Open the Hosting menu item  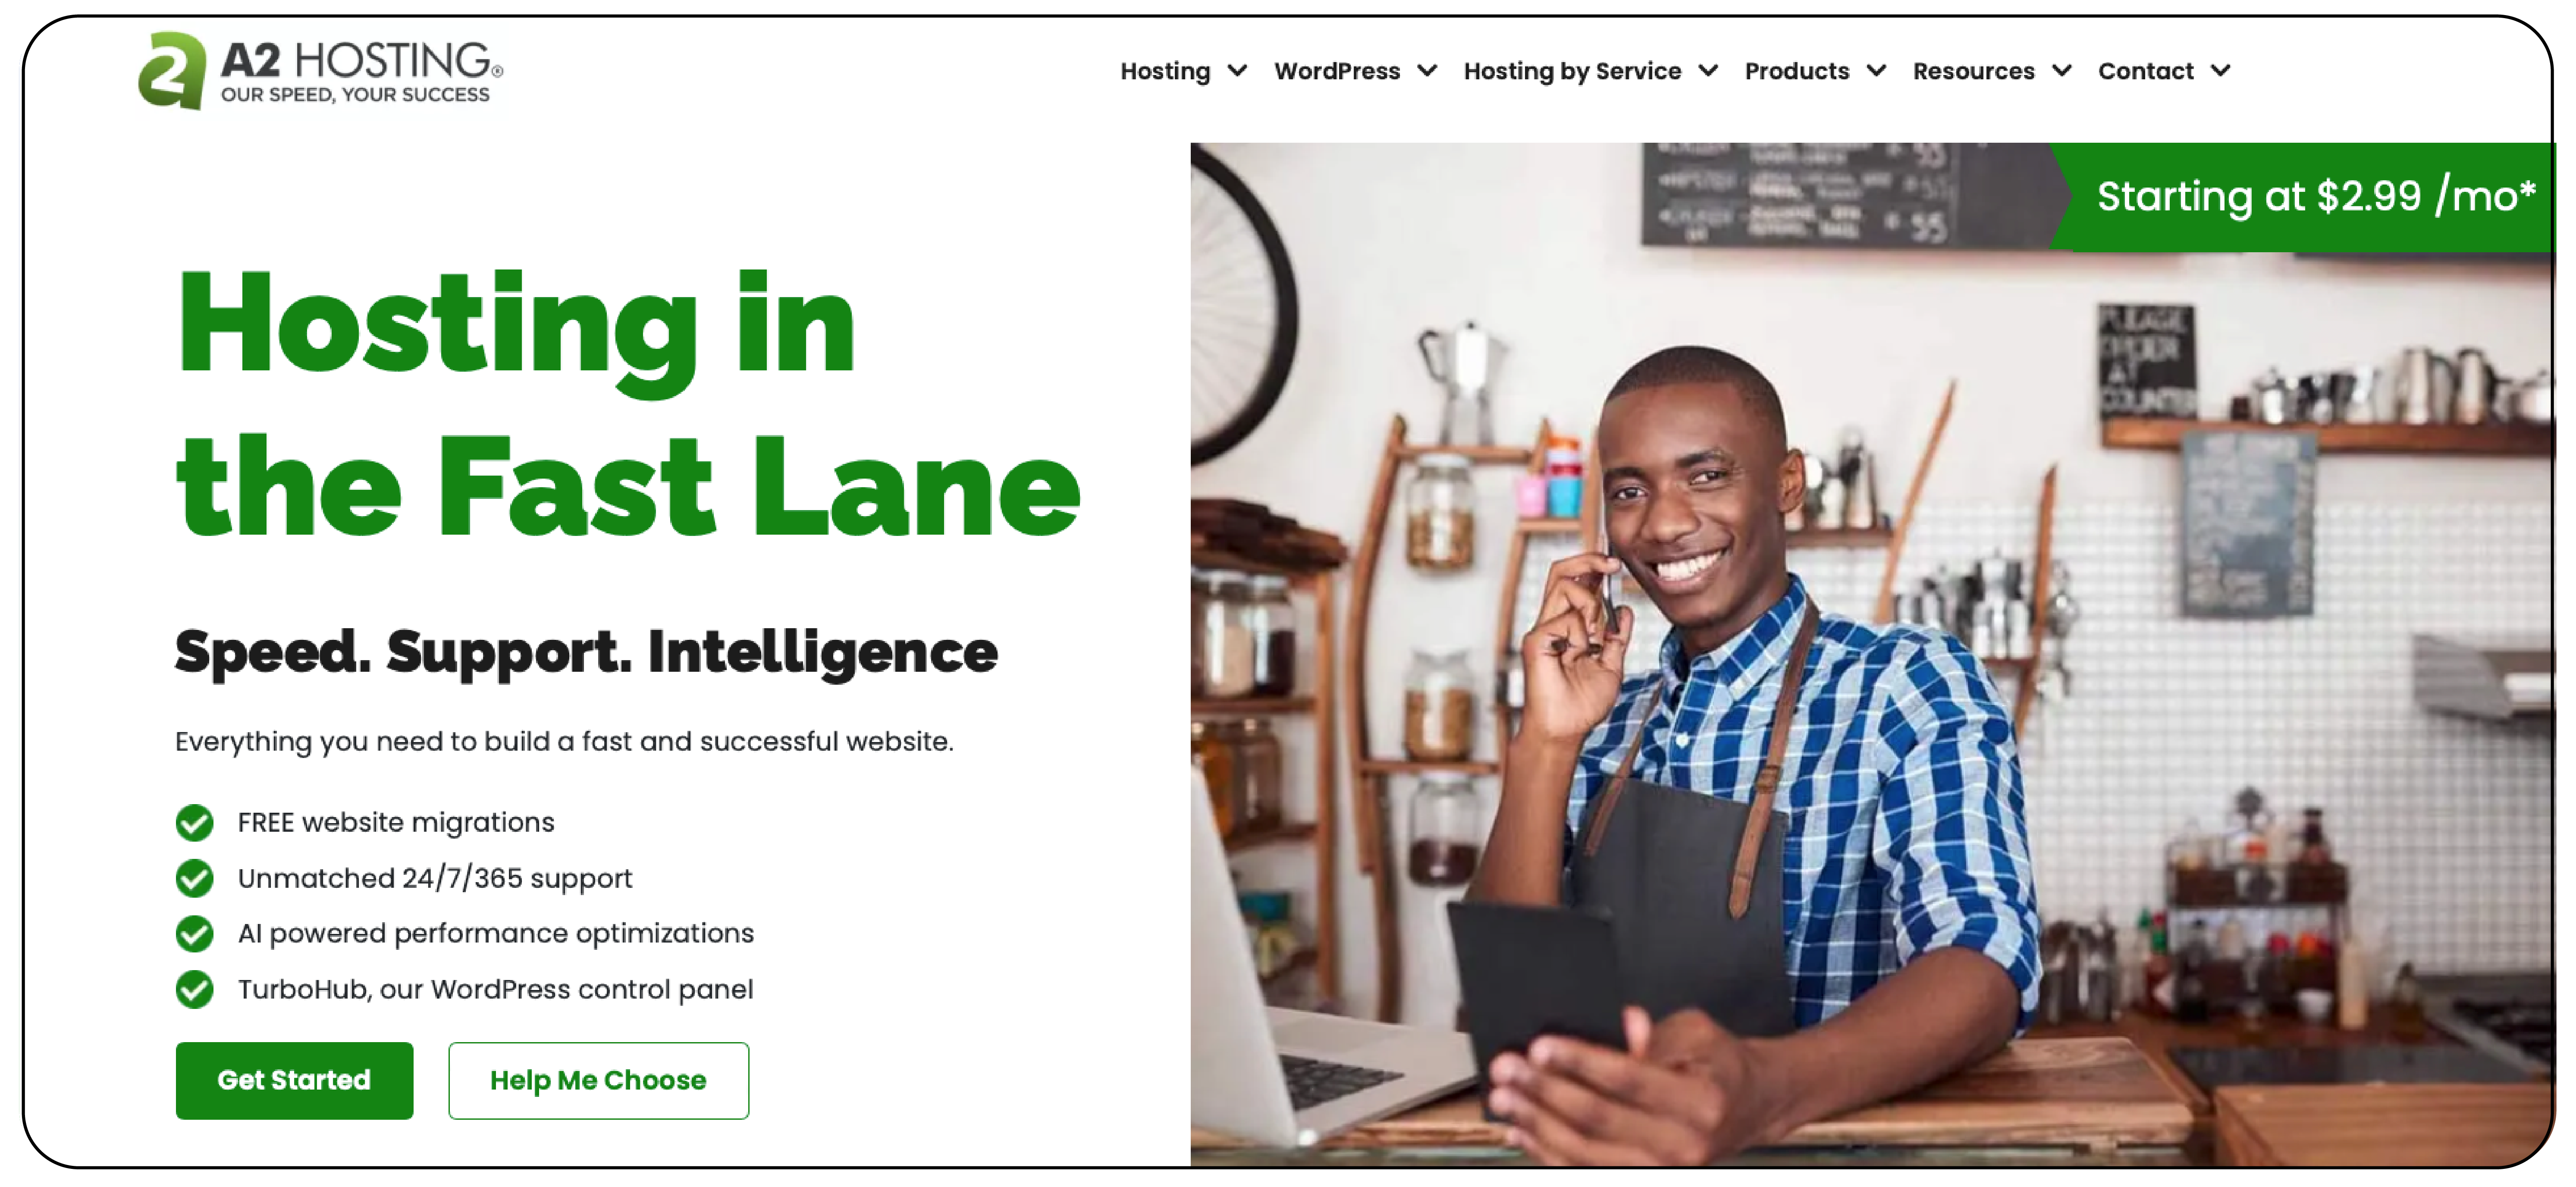(1165, 71)
